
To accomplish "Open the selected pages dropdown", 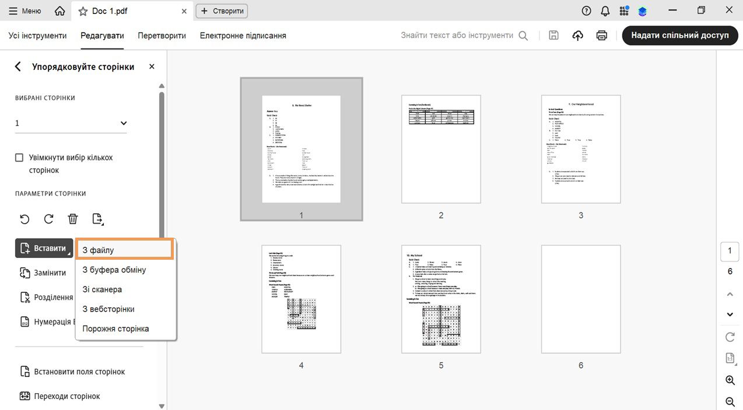I will [71, 123].
